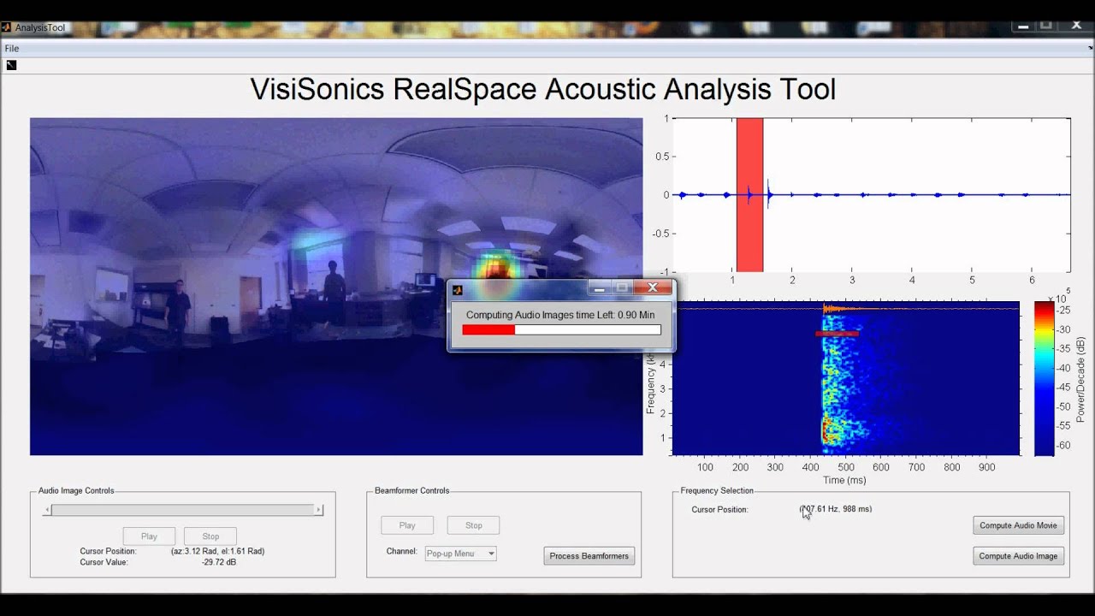Minimize the AnalysisTool main window
Screen dimensions: 1095x616
[x=1023, y=27]
